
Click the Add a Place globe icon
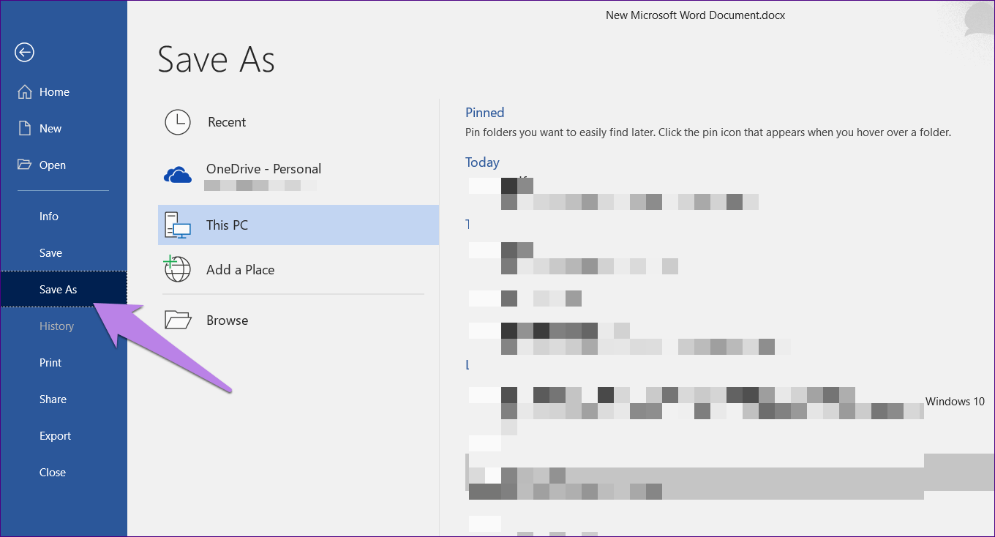point(177,269)
